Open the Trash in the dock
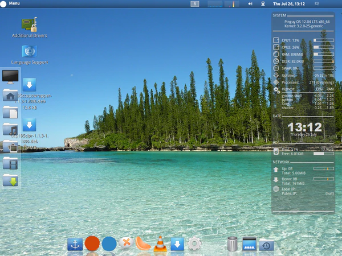 [232, 244]
